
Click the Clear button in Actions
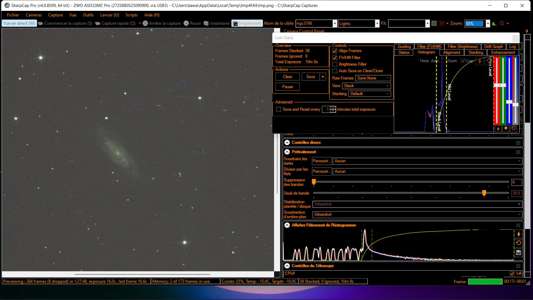(x=288, y=77)
